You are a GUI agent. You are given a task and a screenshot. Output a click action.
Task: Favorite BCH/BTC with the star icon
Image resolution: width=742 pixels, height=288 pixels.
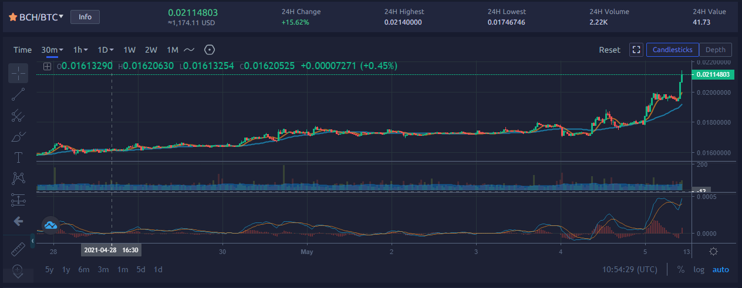(12, 18)
